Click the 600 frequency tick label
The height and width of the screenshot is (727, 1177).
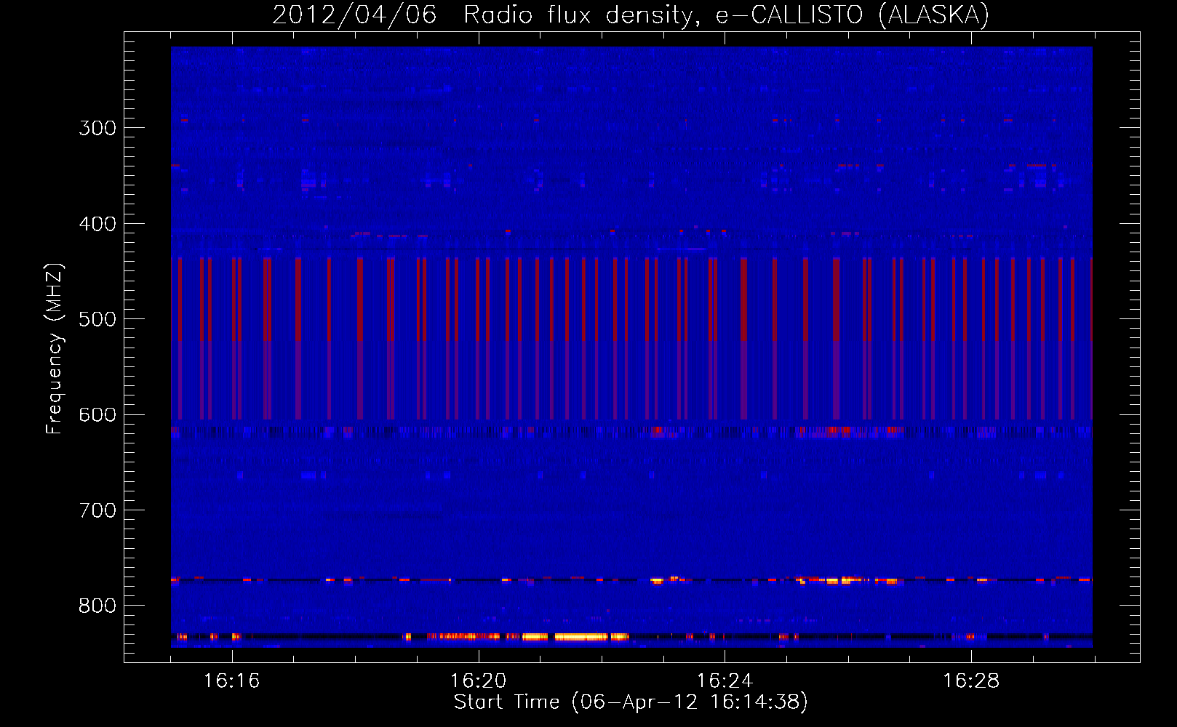pos(97,415)
